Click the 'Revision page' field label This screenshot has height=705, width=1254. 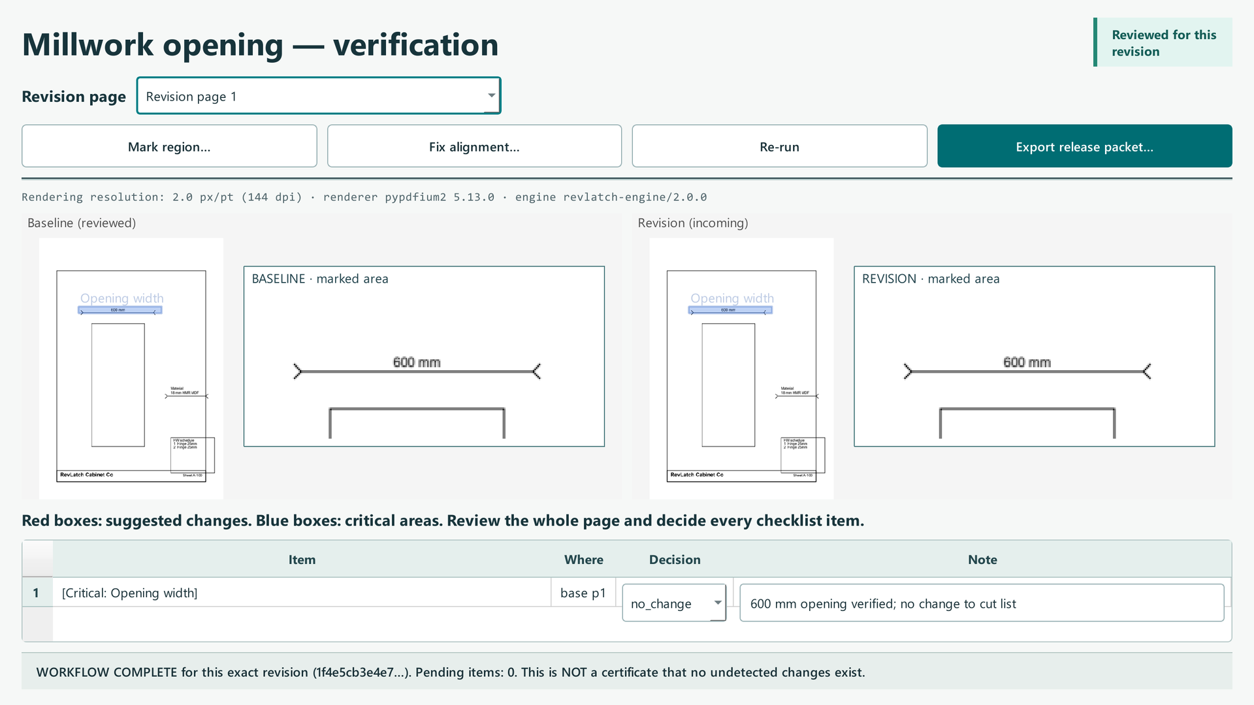(74, 97)
